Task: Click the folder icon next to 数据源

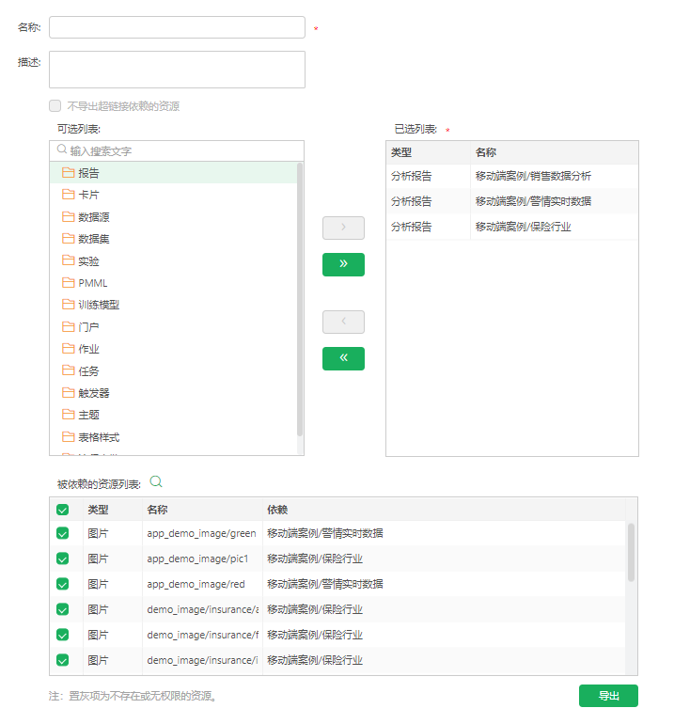Action: click(x=68, y=216)
